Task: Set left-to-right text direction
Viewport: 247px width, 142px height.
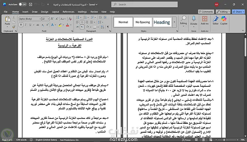Action: click(77, 27)
